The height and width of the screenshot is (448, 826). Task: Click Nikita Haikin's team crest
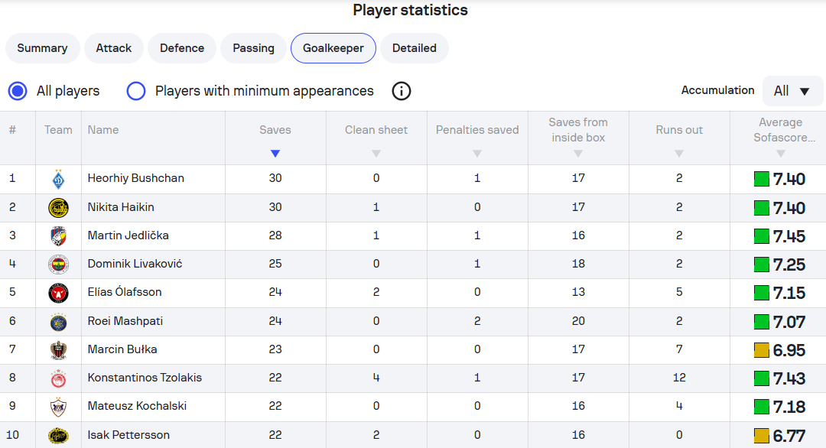(x=58, y=207)
